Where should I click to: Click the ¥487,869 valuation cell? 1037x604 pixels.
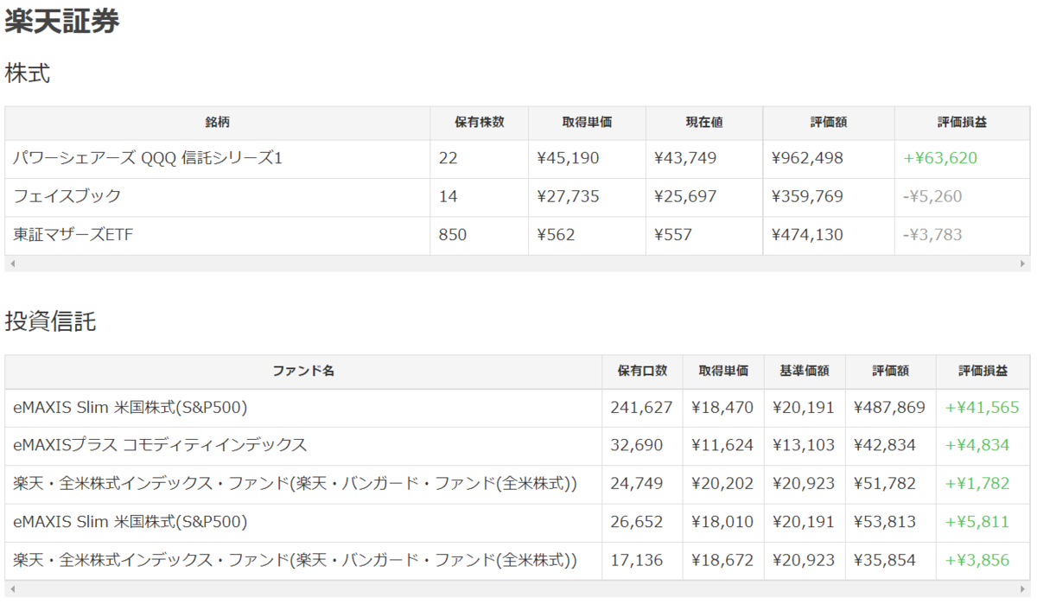click(x=890, y=408)
